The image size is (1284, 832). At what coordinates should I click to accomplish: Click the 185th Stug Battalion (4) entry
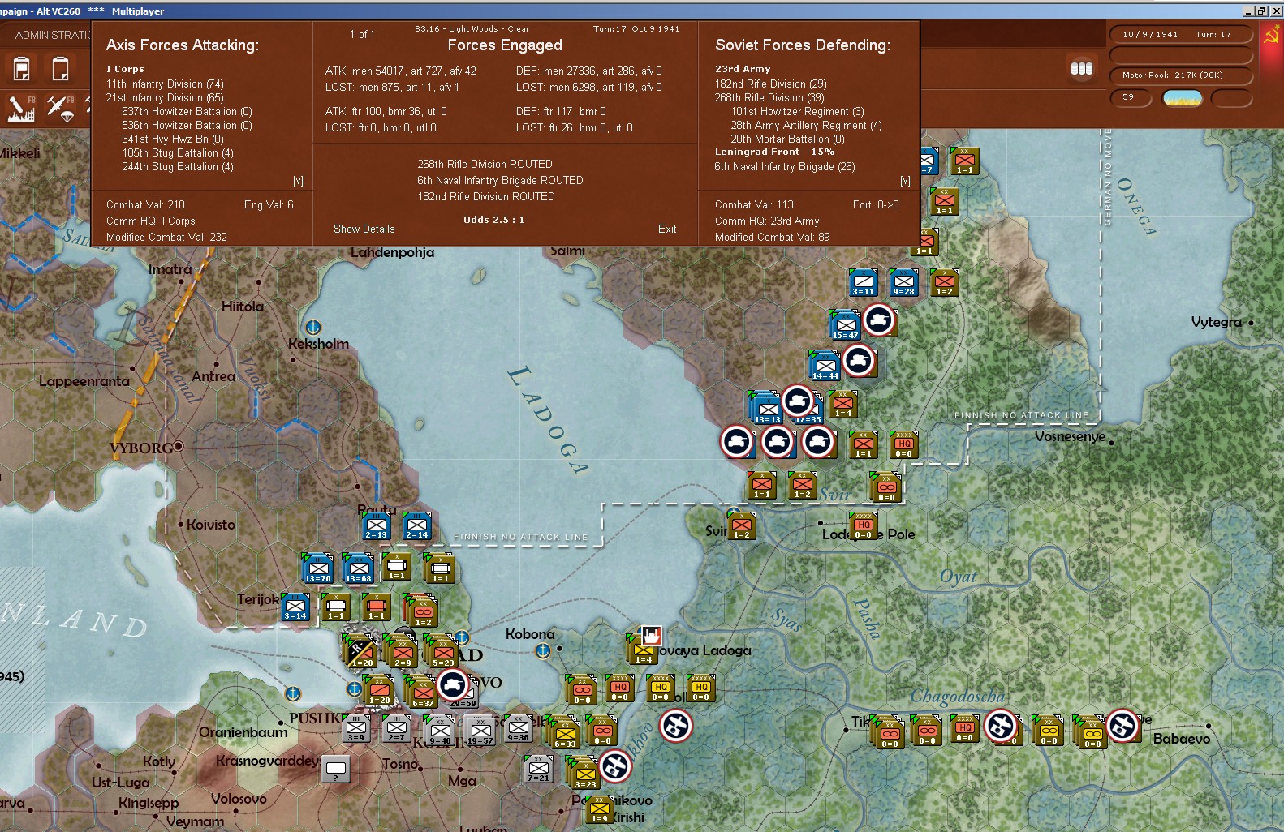pyautogui.click(x=178, y=152)
